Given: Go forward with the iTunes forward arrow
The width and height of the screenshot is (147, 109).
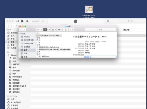Looking at the screenshot, I should (12, 26).
